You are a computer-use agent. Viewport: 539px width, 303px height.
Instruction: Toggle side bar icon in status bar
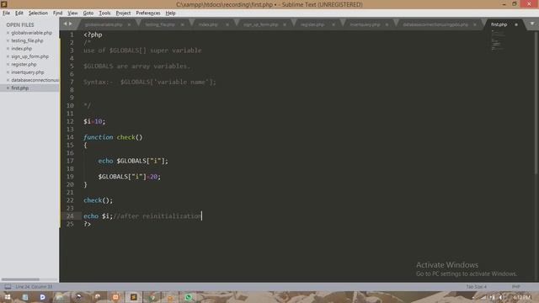click(8, 286)
